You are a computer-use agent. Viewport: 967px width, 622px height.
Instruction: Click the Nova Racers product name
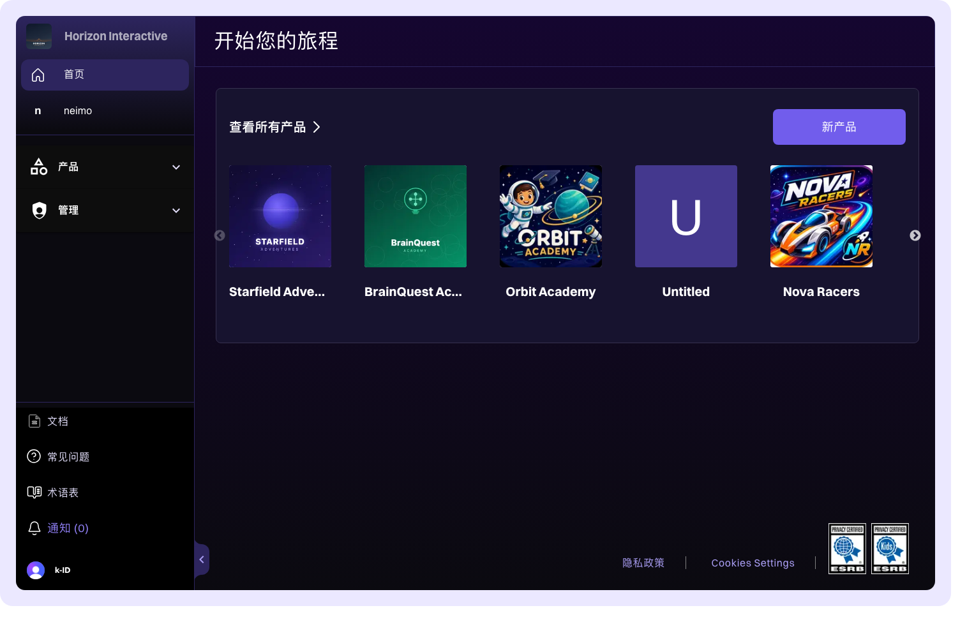pyautogui.click(x=821, y=292)
